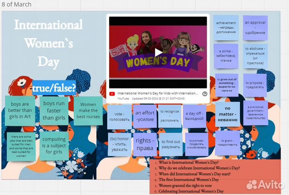289x195 pixels.
Task: Click the 'no matter - неважно' sticky note
Action: pyautogui.click(x=227, y=114)
